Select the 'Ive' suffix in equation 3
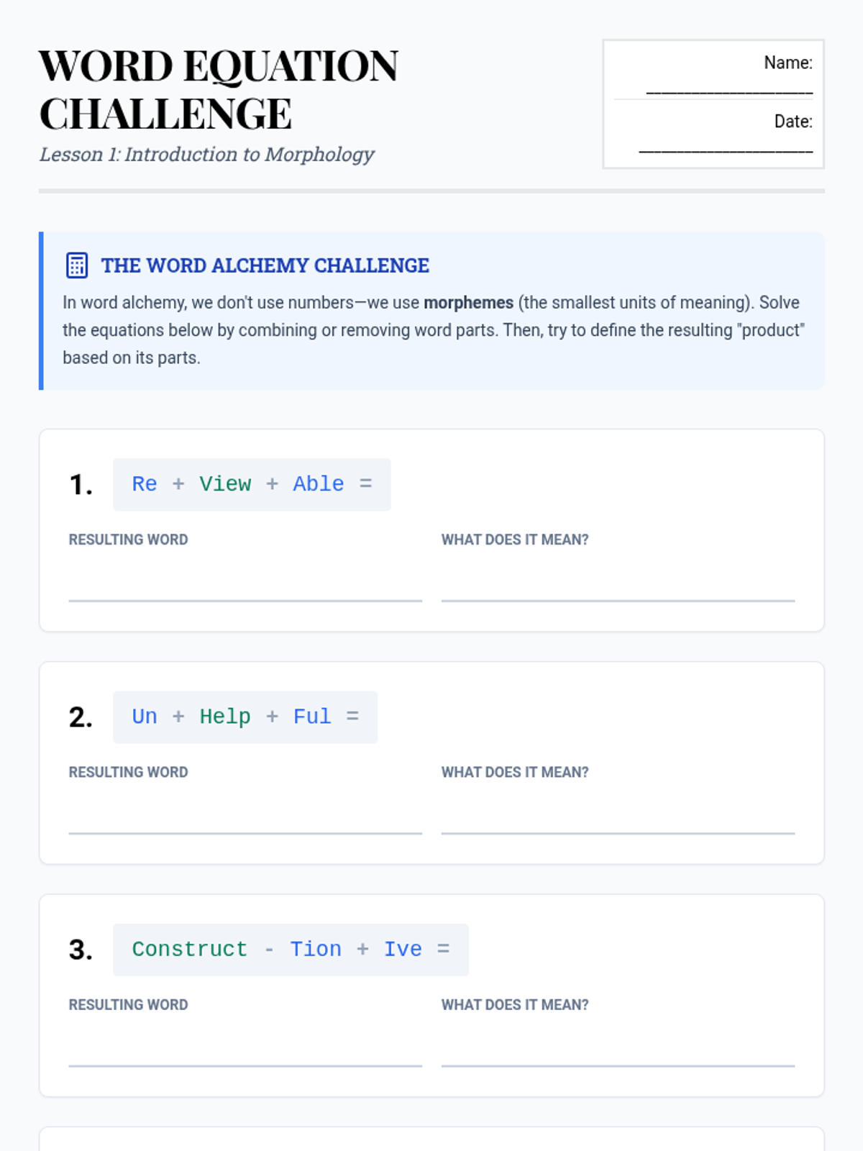863x1151 pixels. point(403,950)
